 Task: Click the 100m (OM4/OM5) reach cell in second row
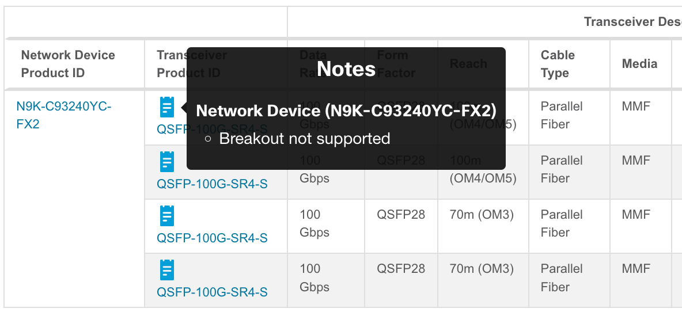483,170
